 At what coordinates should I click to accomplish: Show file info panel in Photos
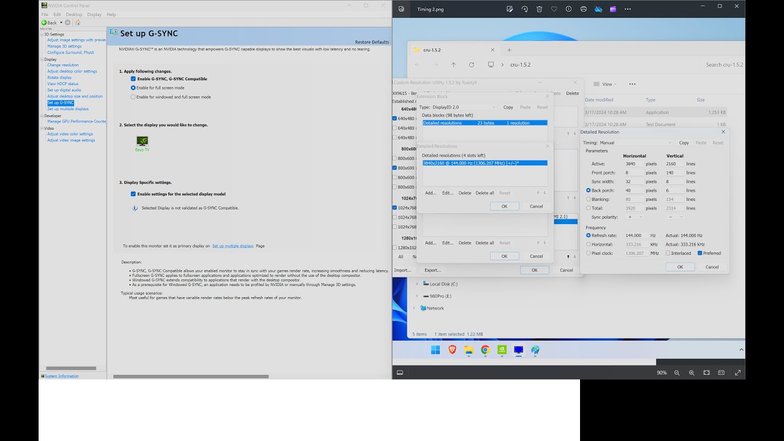(568, 9)
